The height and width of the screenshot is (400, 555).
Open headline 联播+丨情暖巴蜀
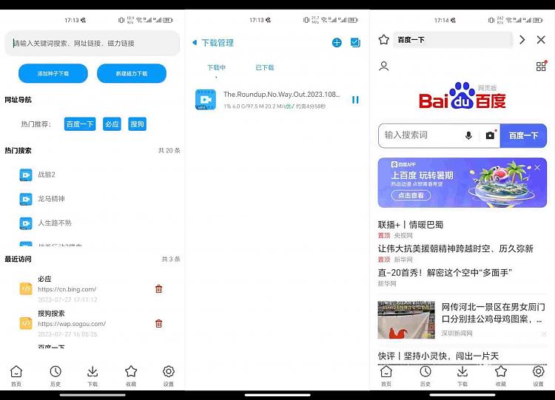[411, 225]
